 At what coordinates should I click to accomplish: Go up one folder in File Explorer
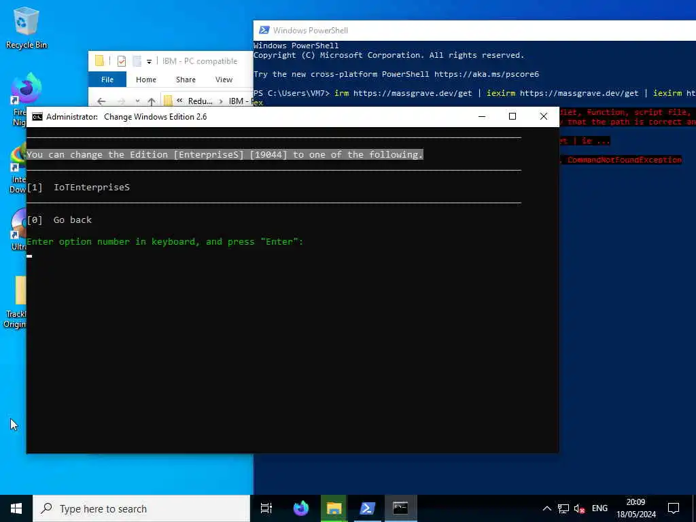(x=152, y=101)
